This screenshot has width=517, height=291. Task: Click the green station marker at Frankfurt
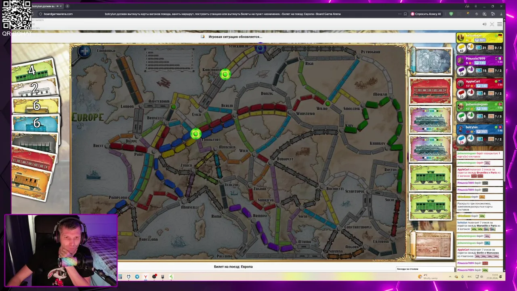click(x=195, y=134)
